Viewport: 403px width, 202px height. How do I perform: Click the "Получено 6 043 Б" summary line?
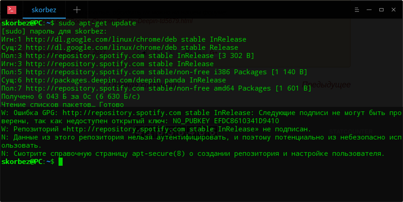pyautogui.click(x=71, y=96)
